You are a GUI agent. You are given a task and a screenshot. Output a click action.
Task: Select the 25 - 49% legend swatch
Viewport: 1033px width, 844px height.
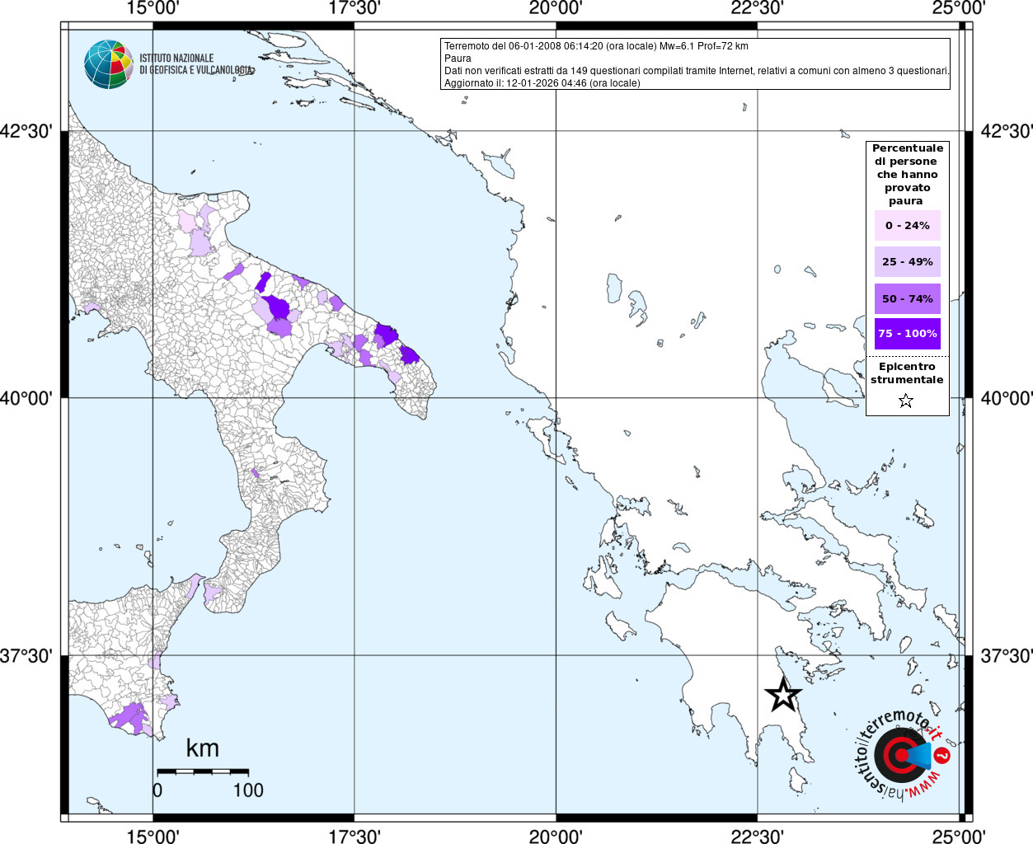[x=908, y=261]
